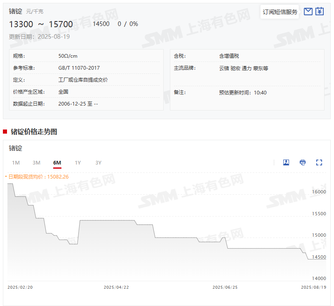Click the 锗锭价格走势图 section heading
Image resolution: width=334 pixels, height=306 pixels.
tap(34, 132)
